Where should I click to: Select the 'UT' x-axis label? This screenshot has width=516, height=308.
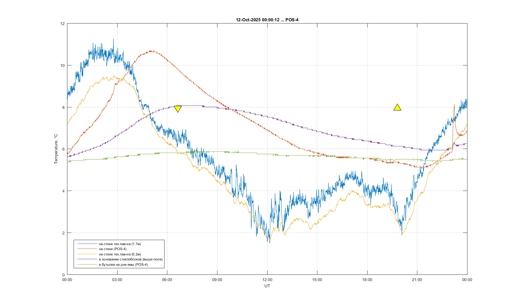click(x=267, y=286)
